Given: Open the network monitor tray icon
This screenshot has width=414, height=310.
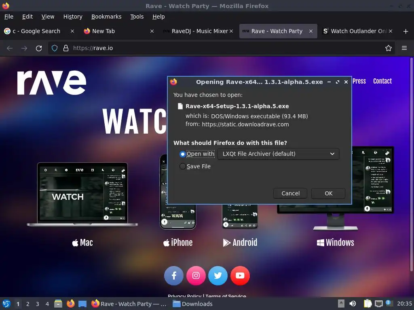Looking at the screenshot, I should tap(378, 304).
